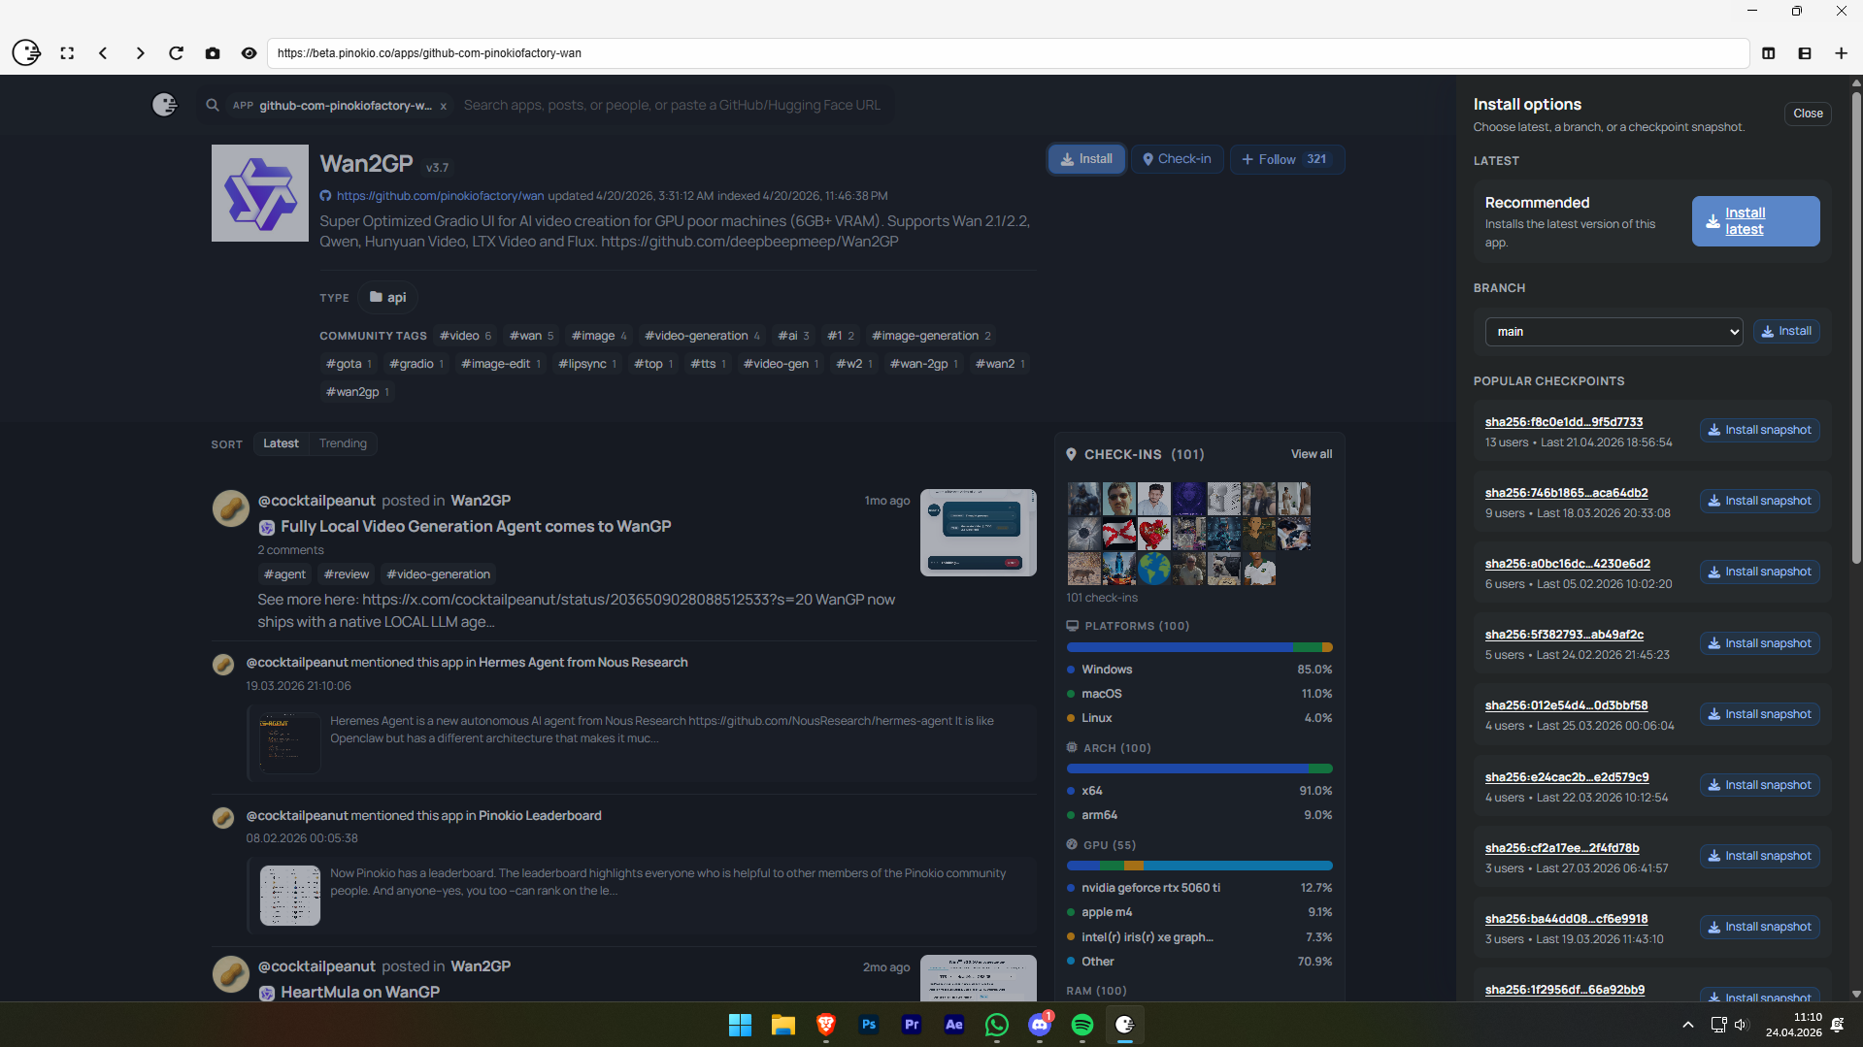The image size is (1863, 1047).
Task: Open the Windows Start menu
Action: pyautogui.click(x=740, y=1025)
